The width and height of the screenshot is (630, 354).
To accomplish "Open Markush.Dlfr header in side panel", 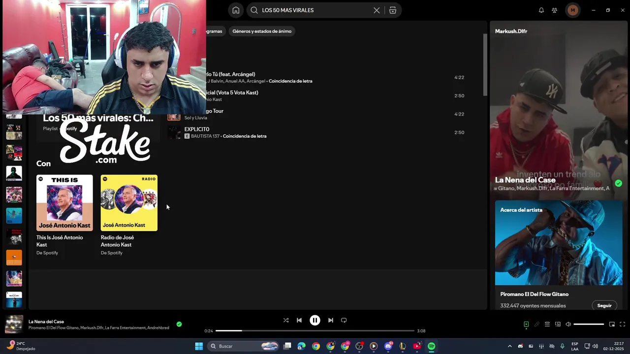I will point(511,31).
